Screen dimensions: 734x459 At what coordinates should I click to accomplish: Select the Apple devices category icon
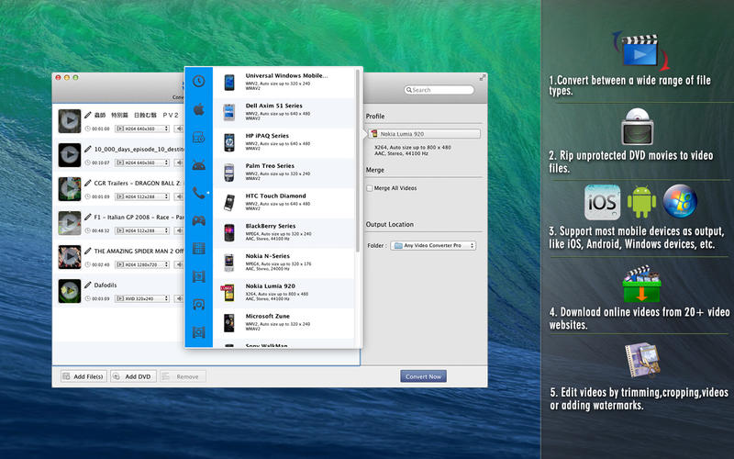(x=198, y=110)
